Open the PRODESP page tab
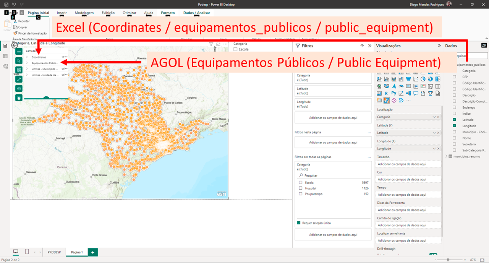Viewport: 489px width, 263px height. [54, 252]
